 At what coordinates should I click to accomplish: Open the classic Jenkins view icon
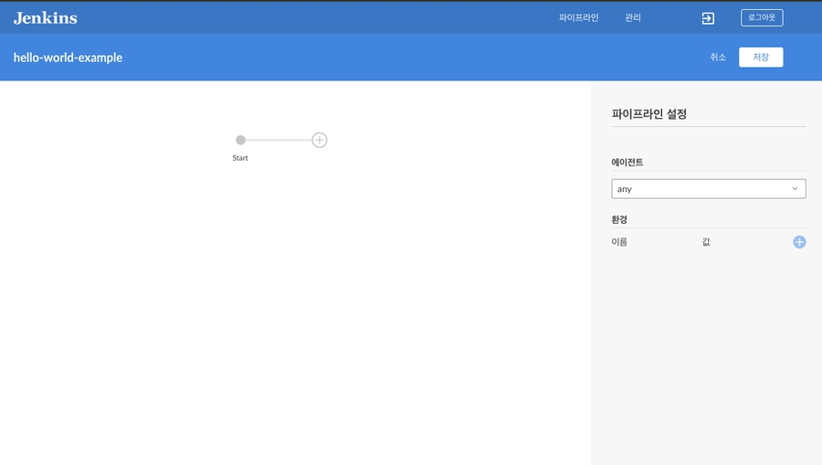click(x=707, y=18)
